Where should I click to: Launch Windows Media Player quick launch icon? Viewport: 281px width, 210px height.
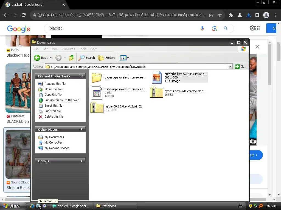coord(45,206)
